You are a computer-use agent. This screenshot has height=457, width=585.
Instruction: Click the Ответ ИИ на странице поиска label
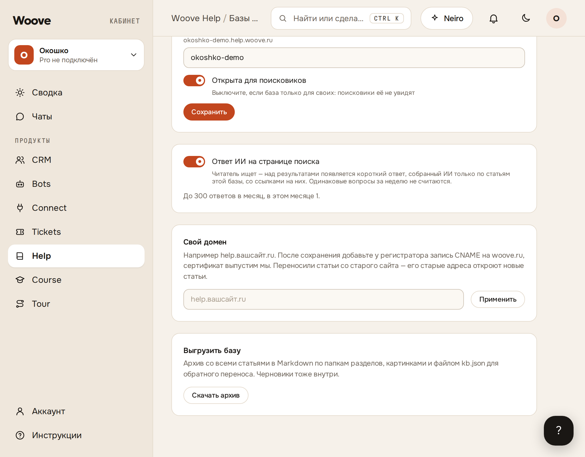click(x=265, y=162)
